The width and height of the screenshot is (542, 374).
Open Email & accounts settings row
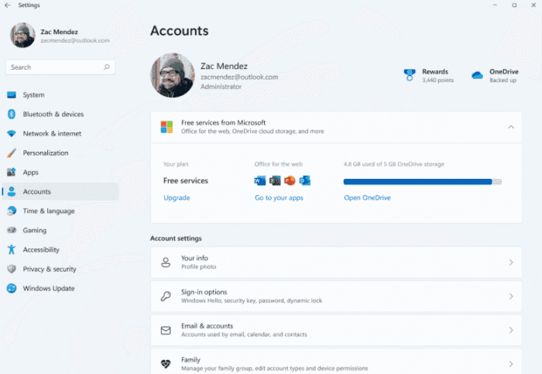tap(336, 330)
